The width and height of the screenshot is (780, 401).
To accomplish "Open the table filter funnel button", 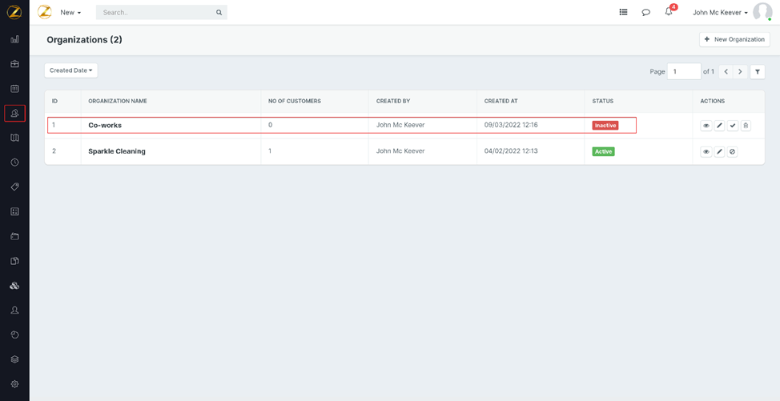I will (x=757, y=71).
